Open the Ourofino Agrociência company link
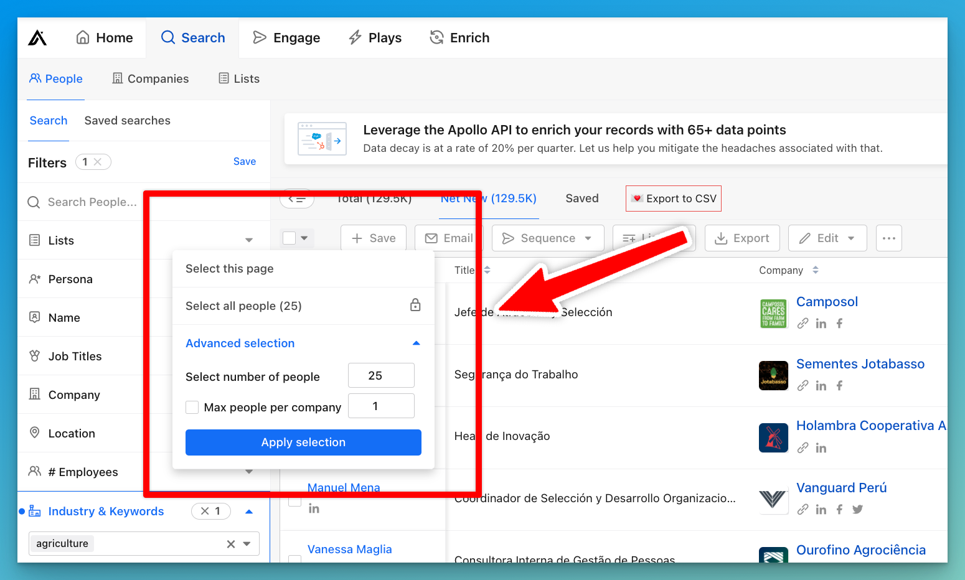Image resolution: width=965 pixels, height=580 pixels. point(861,550)
